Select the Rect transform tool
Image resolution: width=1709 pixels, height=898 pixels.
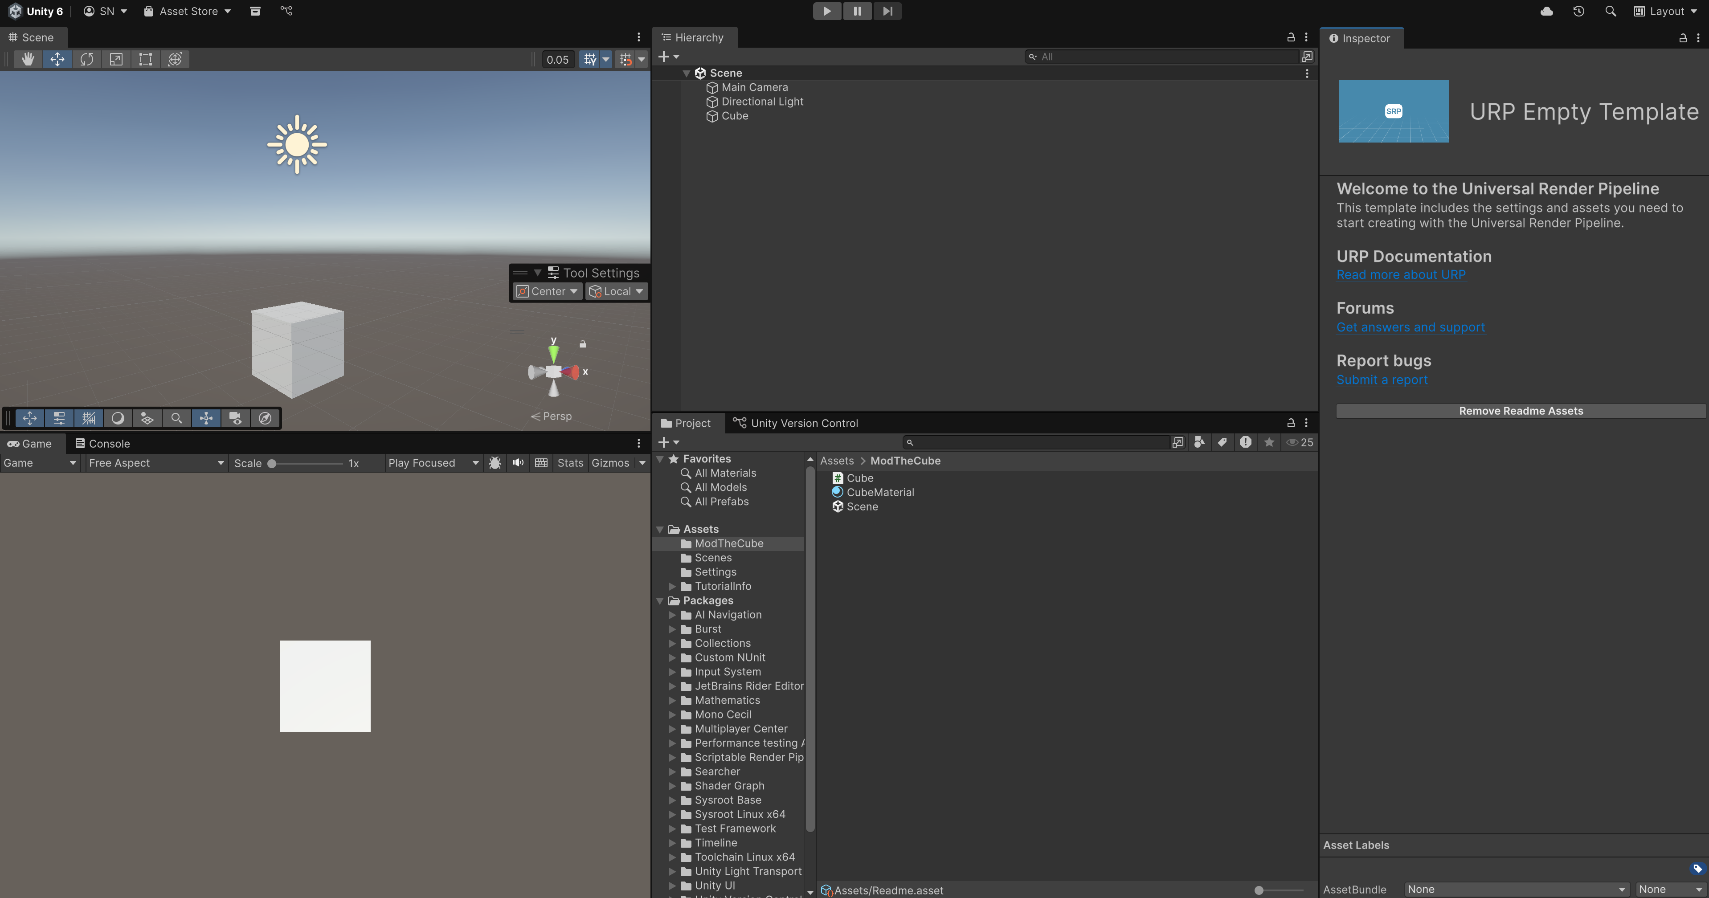145,59
